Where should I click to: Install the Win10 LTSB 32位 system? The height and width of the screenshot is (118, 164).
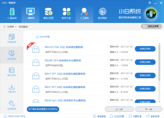[x=145, y=49]
